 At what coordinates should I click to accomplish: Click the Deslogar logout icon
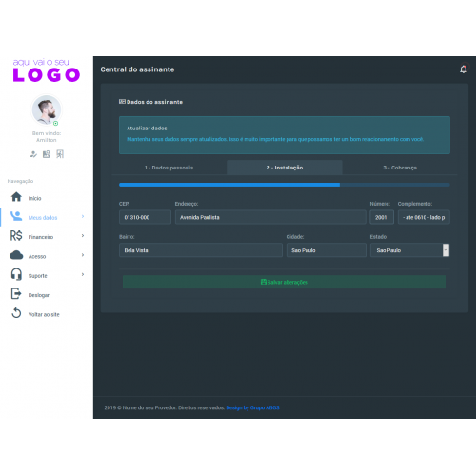coord(16,294)
